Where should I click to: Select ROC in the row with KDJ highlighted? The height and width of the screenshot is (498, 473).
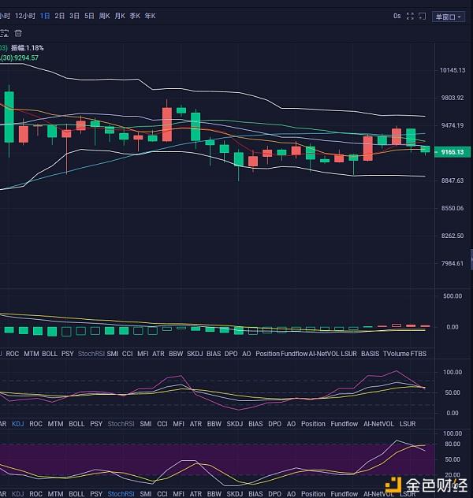click(35, 424)
